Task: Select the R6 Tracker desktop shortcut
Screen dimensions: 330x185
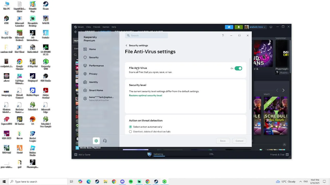Action: pyautogui.click(x=19, y=121)
